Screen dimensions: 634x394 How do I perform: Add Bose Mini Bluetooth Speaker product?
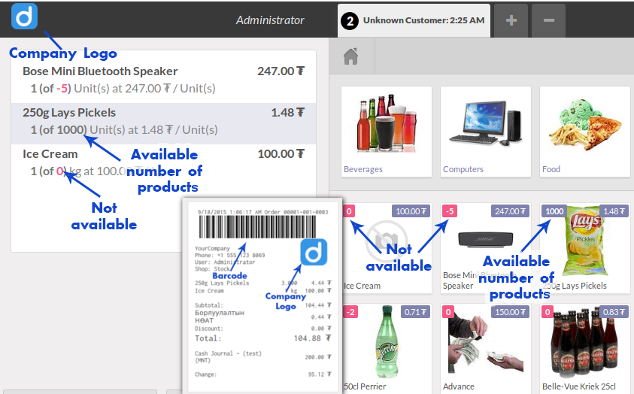pos(486,248)
